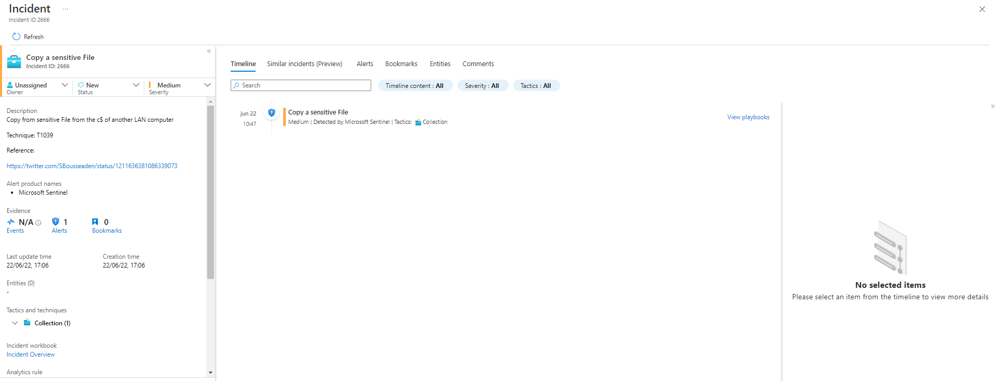Screen dimensions: 997x381
Task: Click the Refresh icon
Action: point(16,36)
